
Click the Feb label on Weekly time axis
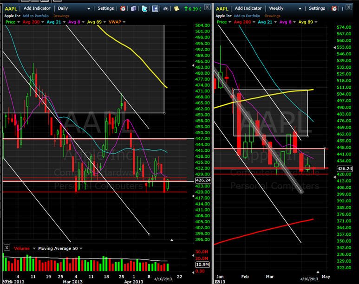pos(245,277)
